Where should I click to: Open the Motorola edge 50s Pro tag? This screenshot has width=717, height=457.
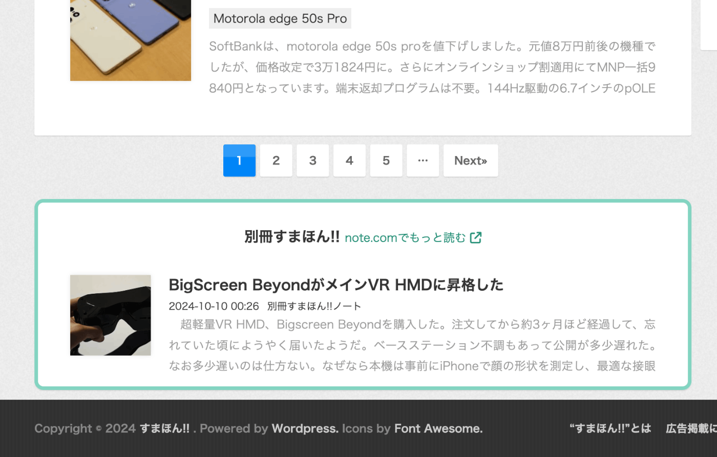tap(280, 18)
